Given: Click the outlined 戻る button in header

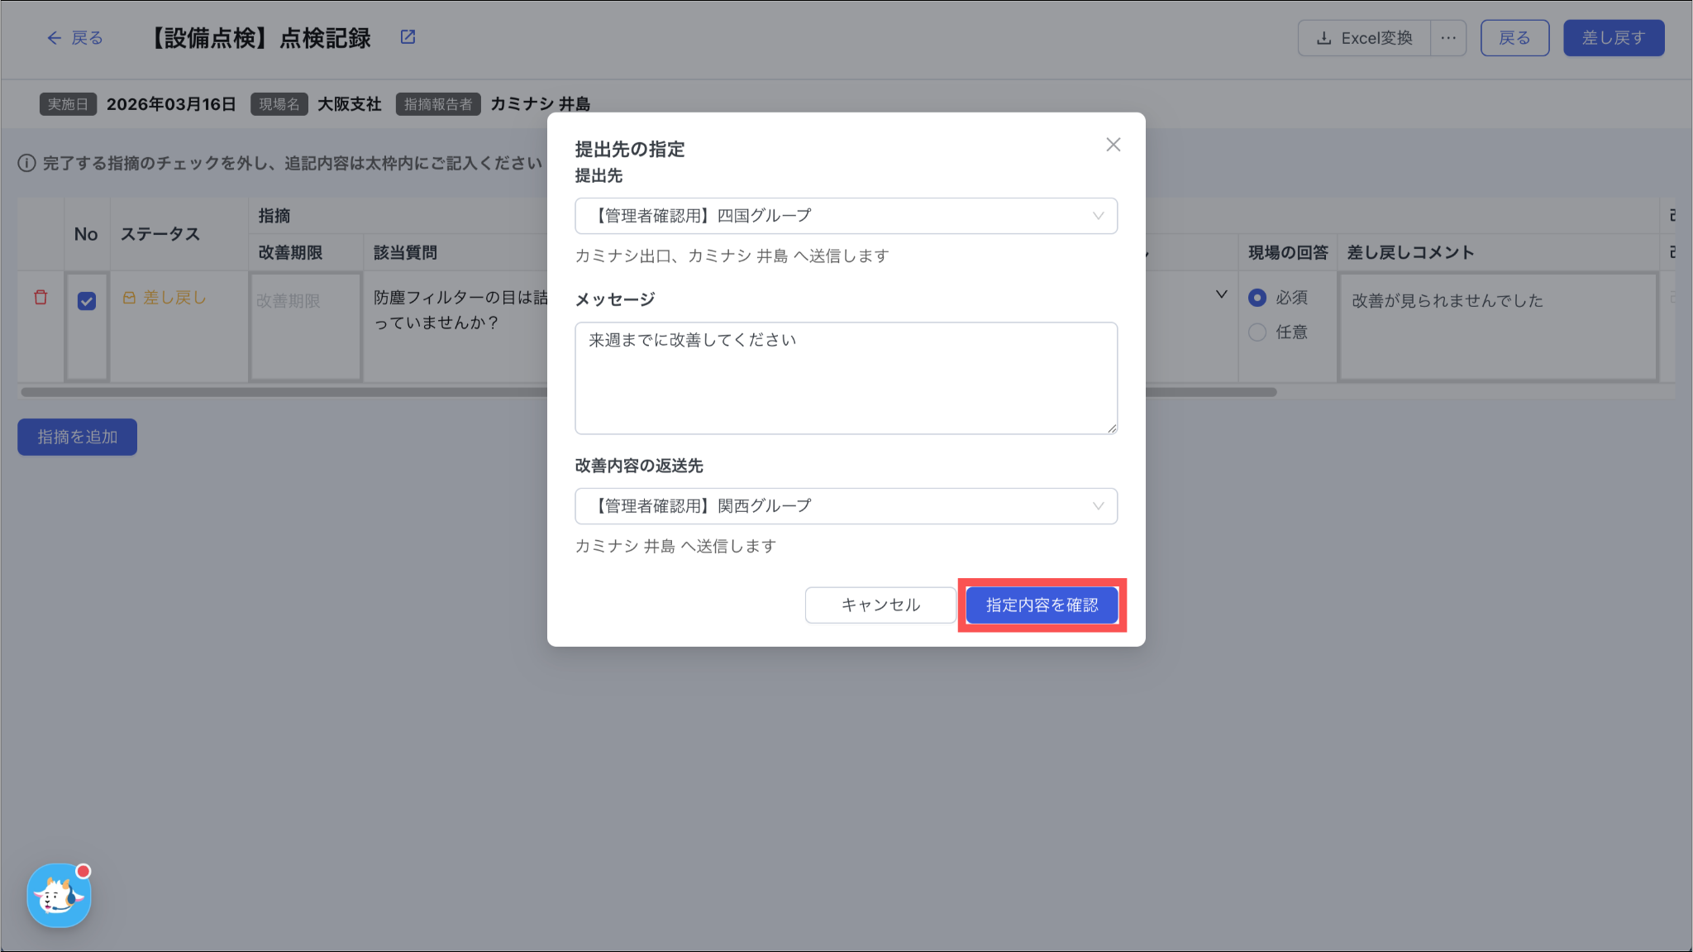Looking at the screenshot, I should (1514, 38).
